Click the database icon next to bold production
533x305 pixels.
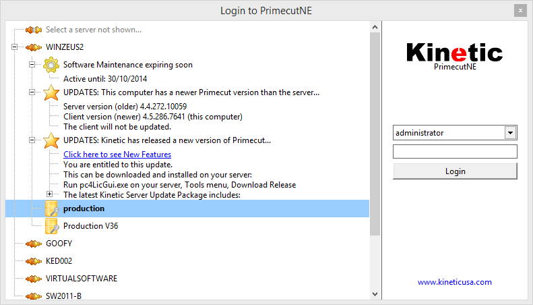click(x=52, y=209)
